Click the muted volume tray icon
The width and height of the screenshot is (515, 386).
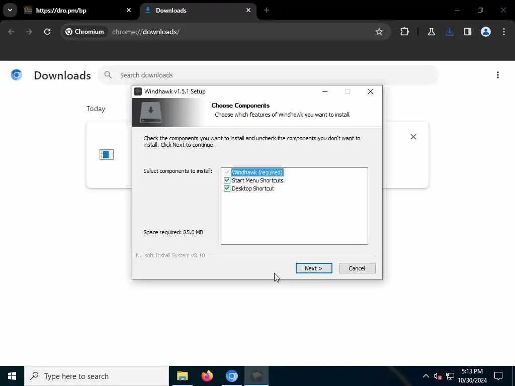tap(438, 376)
